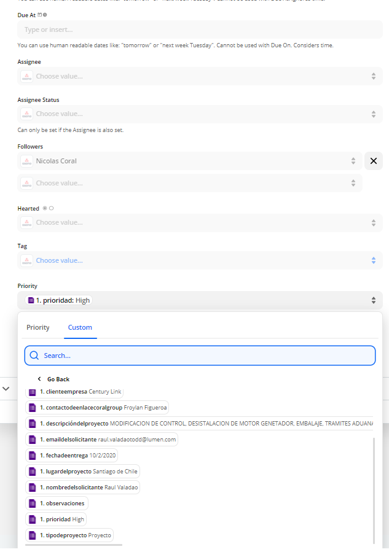The height and width of the screenshot is (552, 389).
Task: Focus the Due At text input
Action: pos(200,29)
